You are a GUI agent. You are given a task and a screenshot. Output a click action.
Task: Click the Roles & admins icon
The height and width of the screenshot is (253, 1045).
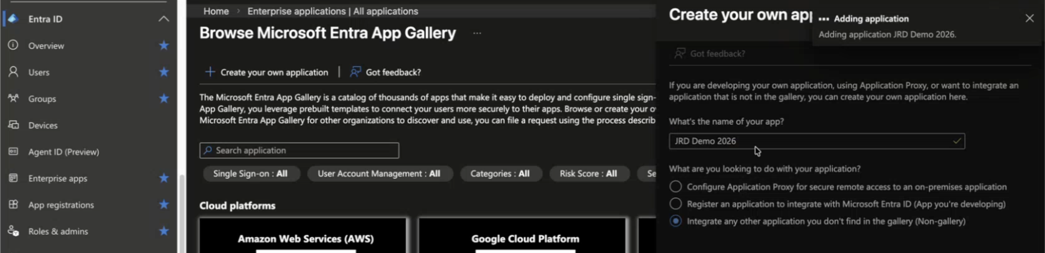[x=13, y=231]
